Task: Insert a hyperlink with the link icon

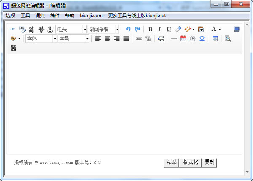Action: click(x=139, y=38)
